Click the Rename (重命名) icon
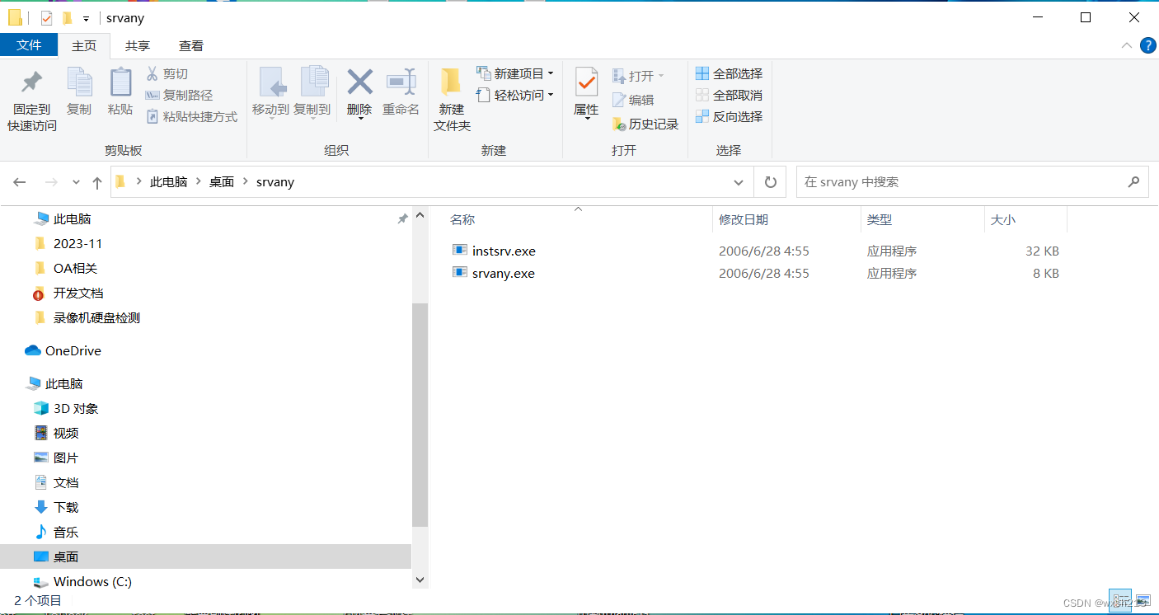 point(401,82)
